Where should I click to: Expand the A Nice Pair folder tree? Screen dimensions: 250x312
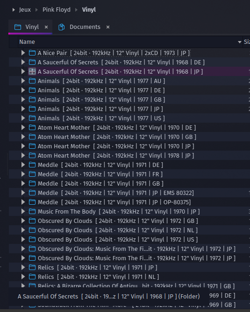pyautogui.click(x=23, y=53)
